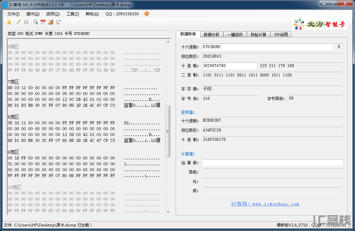This screenshot has height=231, width=355.
Task: Click the hex view scrollbar down arrow
Action: 168,212
